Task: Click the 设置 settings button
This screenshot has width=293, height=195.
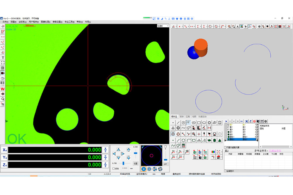Action: tap(136, 163)
